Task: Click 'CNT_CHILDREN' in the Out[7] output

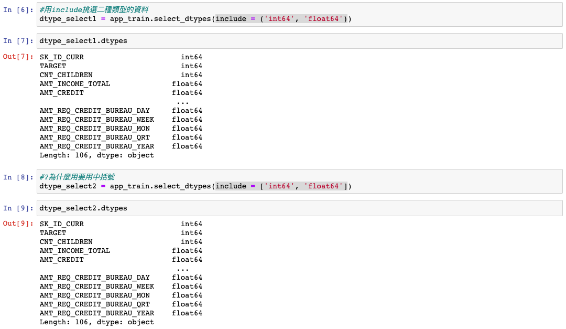Action: pyautogui.click(x=66, y=75)
